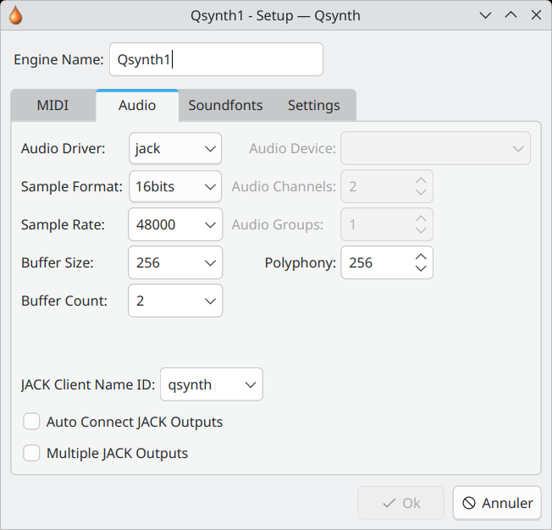Select the Audio tab

(x=137, y=105)
